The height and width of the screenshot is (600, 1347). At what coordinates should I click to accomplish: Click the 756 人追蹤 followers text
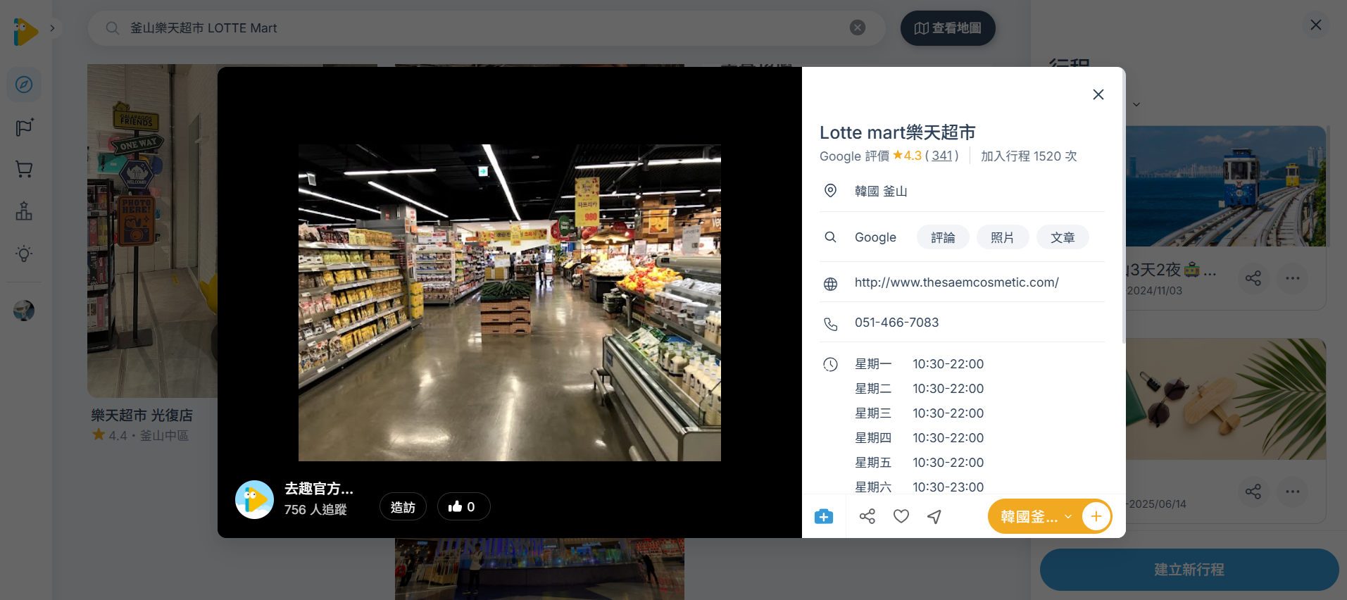pyautogui.click(x=315, y=509)
